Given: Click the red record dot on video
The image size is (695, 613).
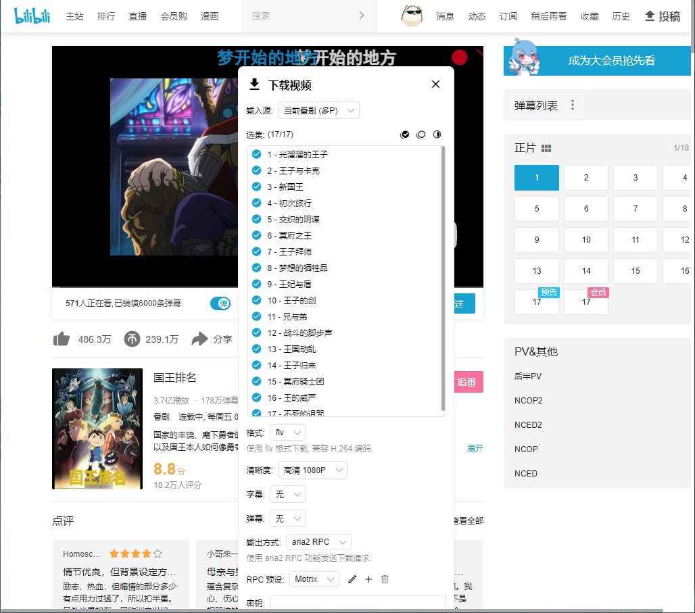Looking at the screenshot, I should pos(460,57).
